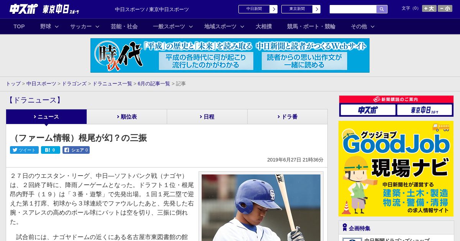Click the 時代 banner advertisement

click(x=230, y=55)
